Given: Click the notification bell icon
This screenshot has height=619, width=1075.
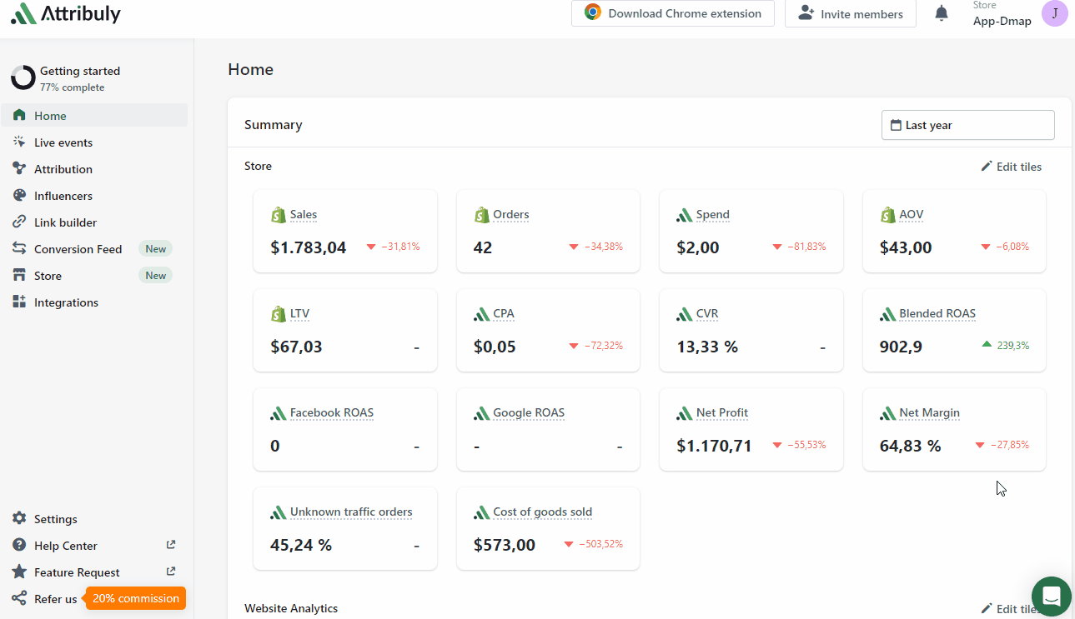Looking at the screenshot, I should point(942,13).
